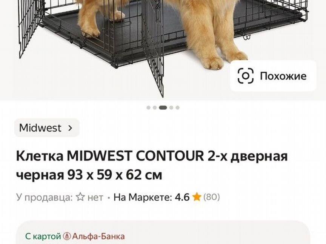
Task: Click the gold Market rating star
Action: [x=197, y=197]
